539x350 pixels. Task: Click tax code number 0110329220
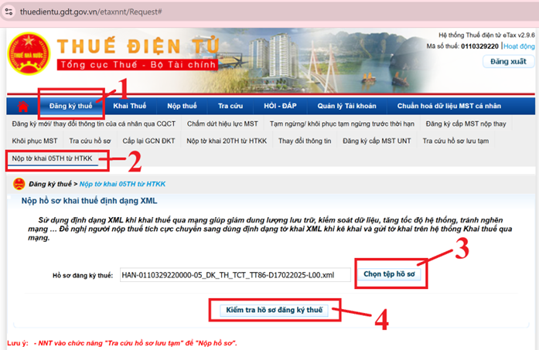coord(479,46)
